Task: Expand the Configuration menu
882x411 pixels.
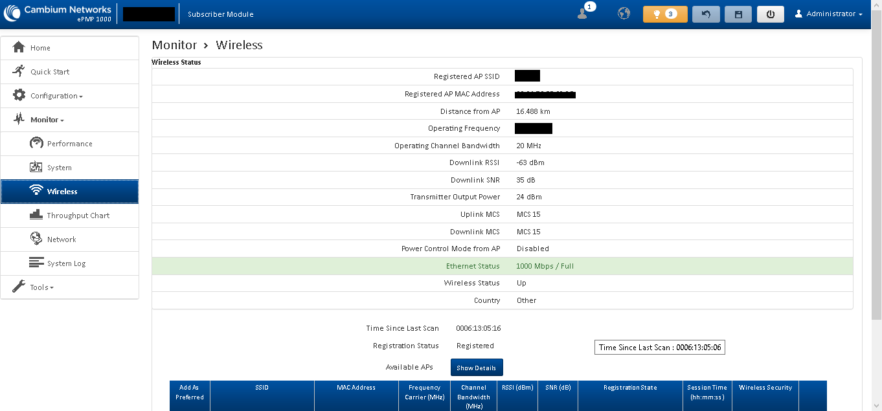Action: pos(56,96)
